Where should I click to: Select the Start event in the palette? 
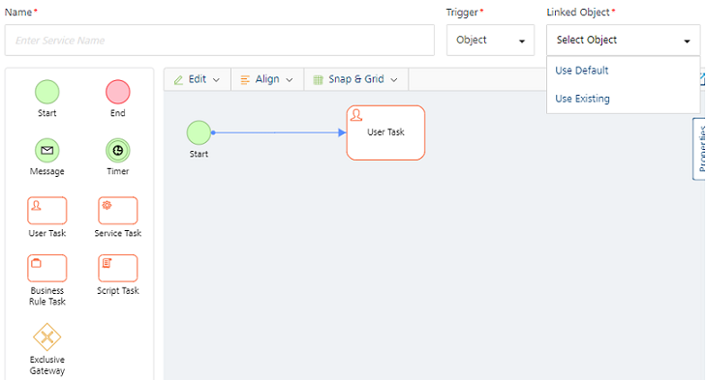[47, 92]
